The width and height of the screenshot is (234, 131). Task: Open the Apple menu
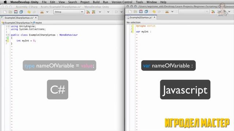[5, 2]
